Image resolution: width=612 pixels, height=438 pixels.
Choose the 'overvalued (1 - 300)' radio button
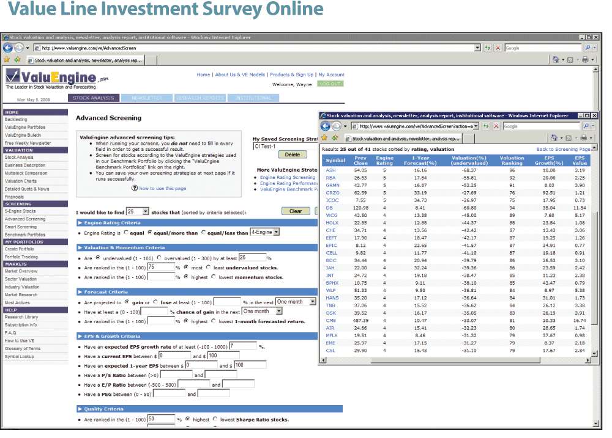(x=159, y=258)
